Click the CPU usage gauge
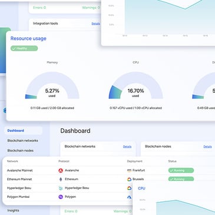 (x=135, y=85)
